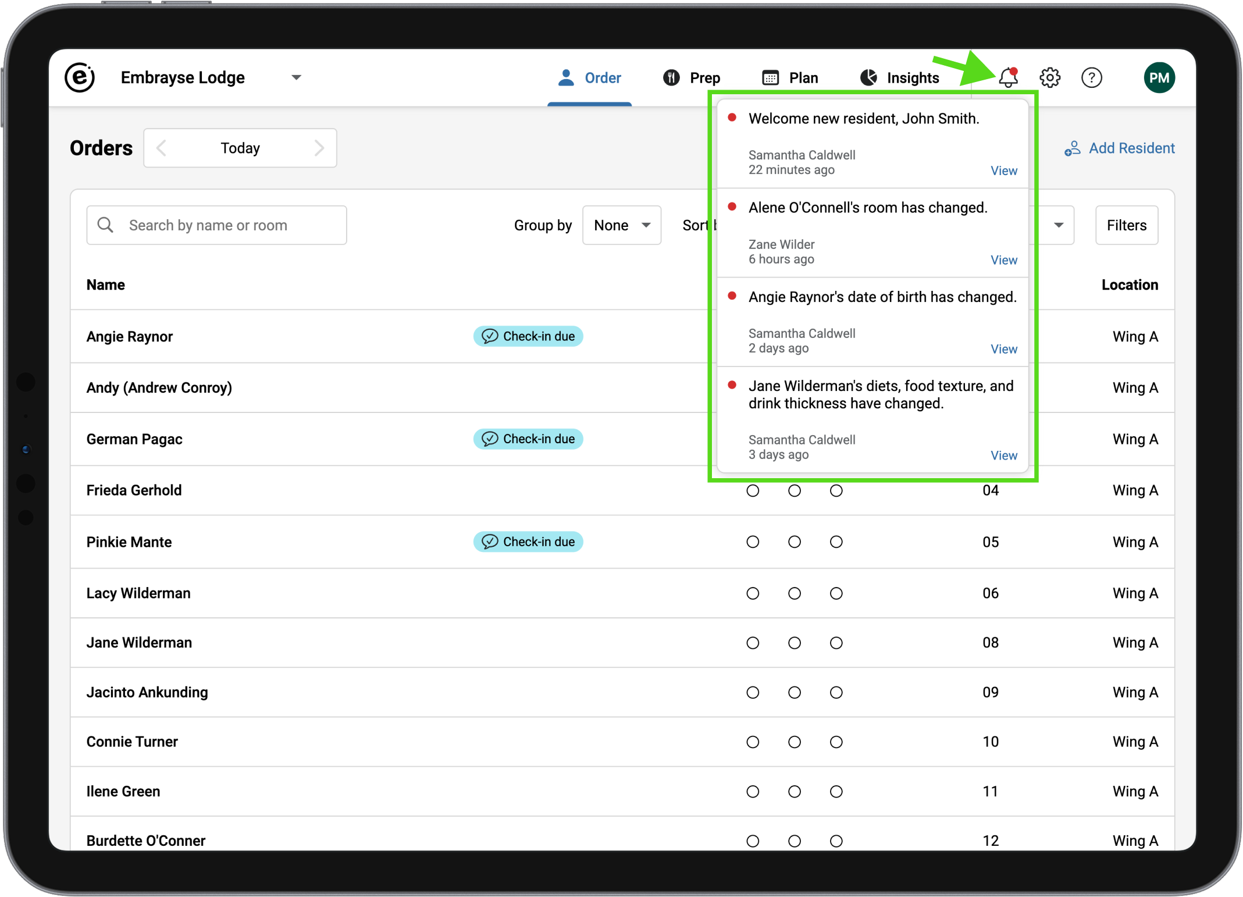The image size is (1243, 897).
Task: Open the Group by None dropdown
Action: pos(621,225)
